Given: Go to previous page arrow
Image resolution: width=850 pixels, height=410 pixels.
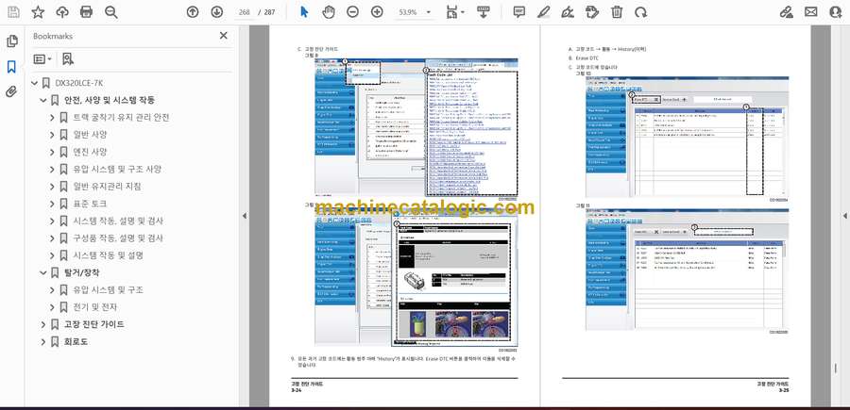Looking at the screenshot, I should [193, 12].
